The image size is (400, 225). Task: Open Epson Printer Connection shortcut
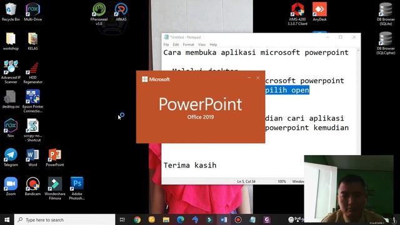tap(32, 101)
